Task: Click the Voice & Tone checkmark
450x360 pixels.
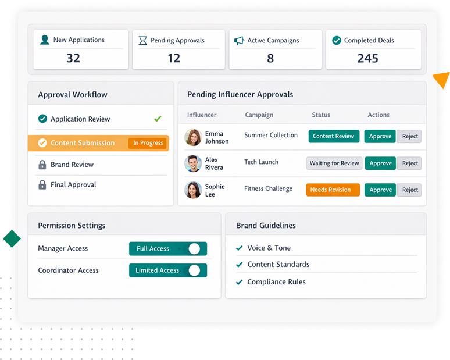Action: 240,248
